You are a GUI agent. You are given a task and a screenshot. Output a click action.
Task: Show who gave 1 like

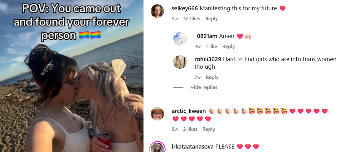click(211, 47)
